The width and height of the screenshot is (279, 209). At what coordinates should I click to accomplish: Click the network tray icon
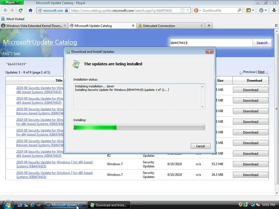253,205
